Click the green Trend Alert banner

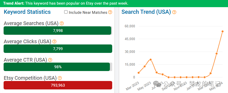(114, 4)
